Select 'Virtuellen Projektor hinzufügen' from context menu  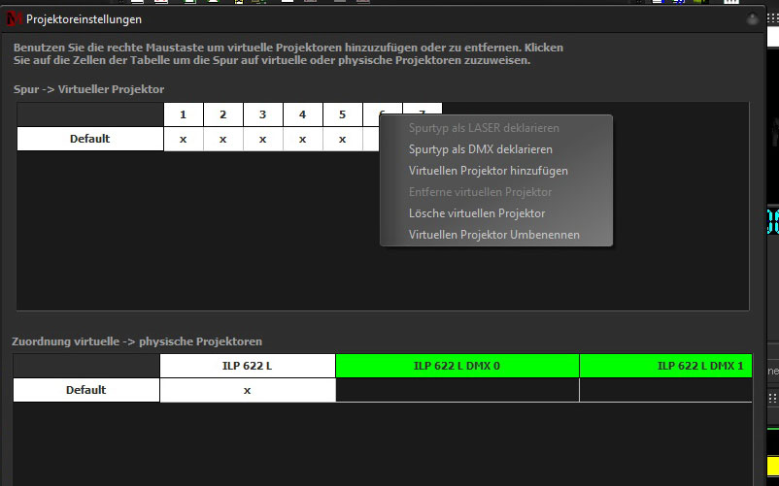488,171
